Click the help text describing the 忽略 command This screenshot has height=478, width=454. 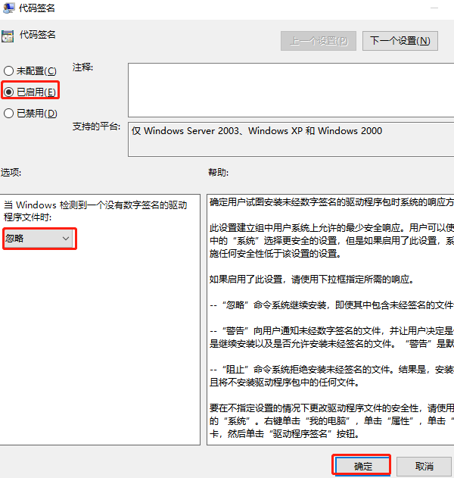click(x=331, y=305)
